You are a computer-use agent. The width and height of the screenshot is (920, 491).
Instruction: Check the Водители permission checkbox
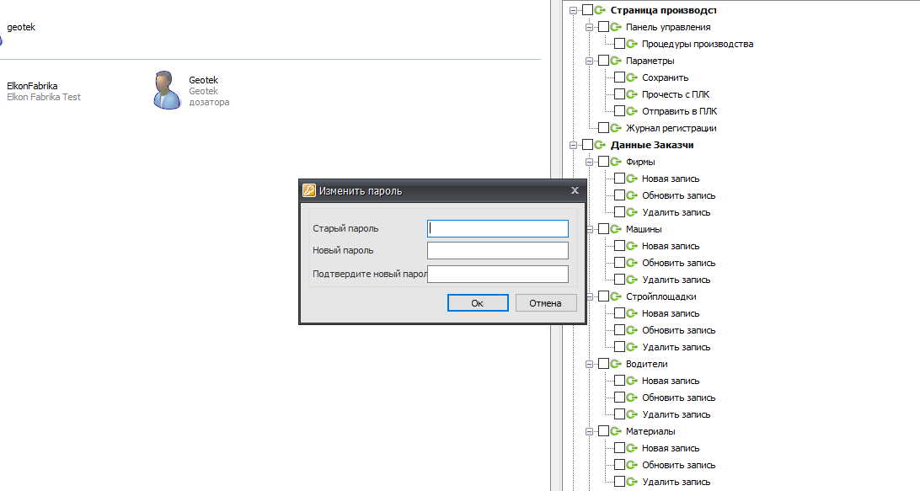click(x=603, y=364)
